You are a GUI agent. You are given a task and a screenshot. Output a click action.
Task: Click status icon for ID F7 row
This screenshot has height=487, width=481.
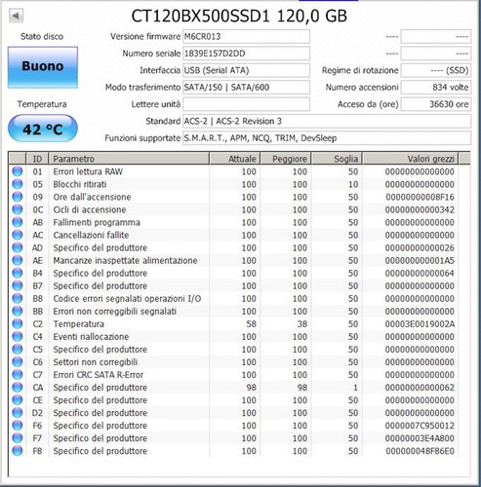18,438
